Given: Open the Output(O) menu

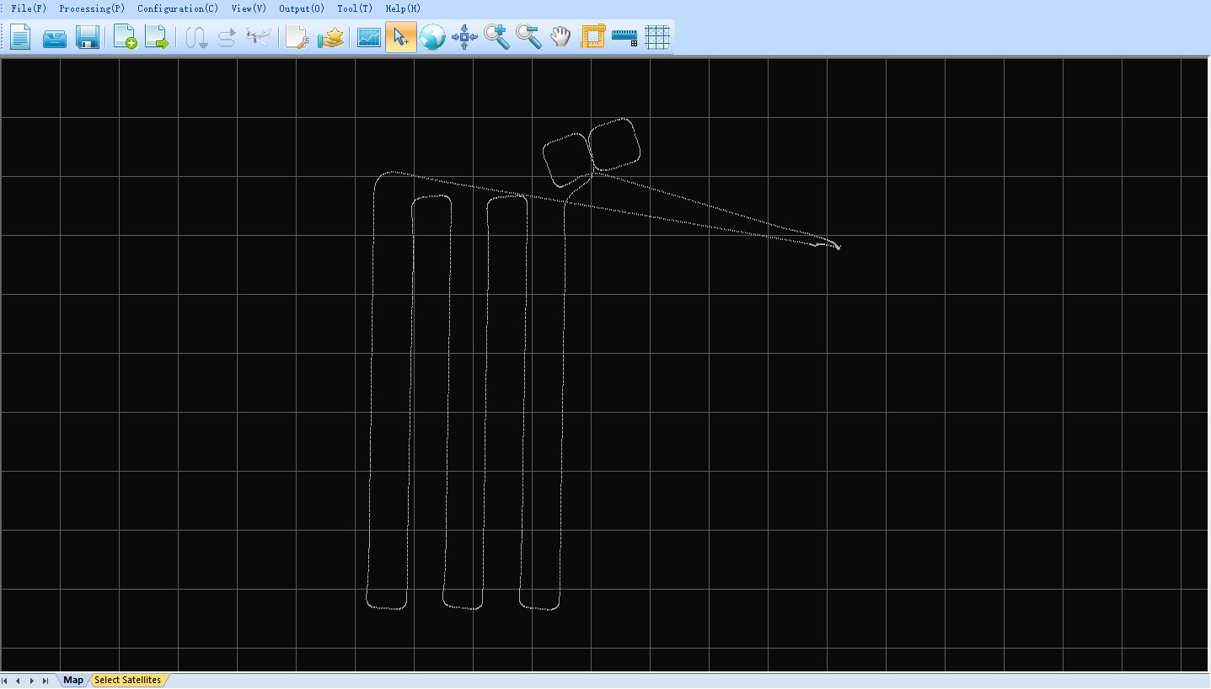Looking at the screenshot, I should (x=302, y=8).
